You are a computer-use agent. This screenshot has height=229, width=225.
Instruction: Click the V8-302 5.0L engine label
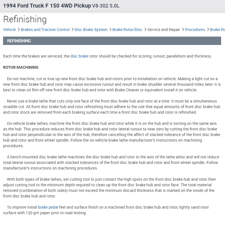[106, 6]
